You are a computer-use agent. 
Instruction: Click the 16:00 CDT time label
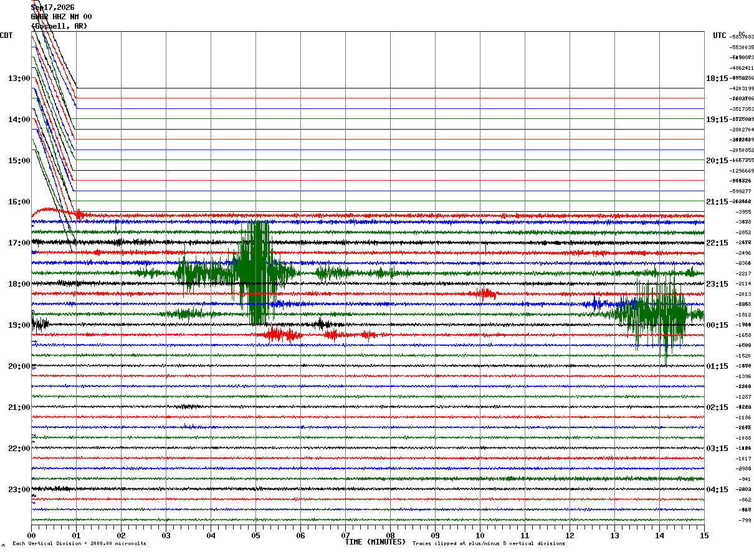click(x=19, y=202)
